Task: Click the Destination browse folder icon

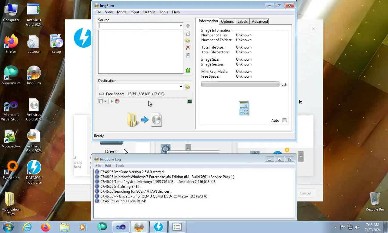Action: [x=188, y=86]
